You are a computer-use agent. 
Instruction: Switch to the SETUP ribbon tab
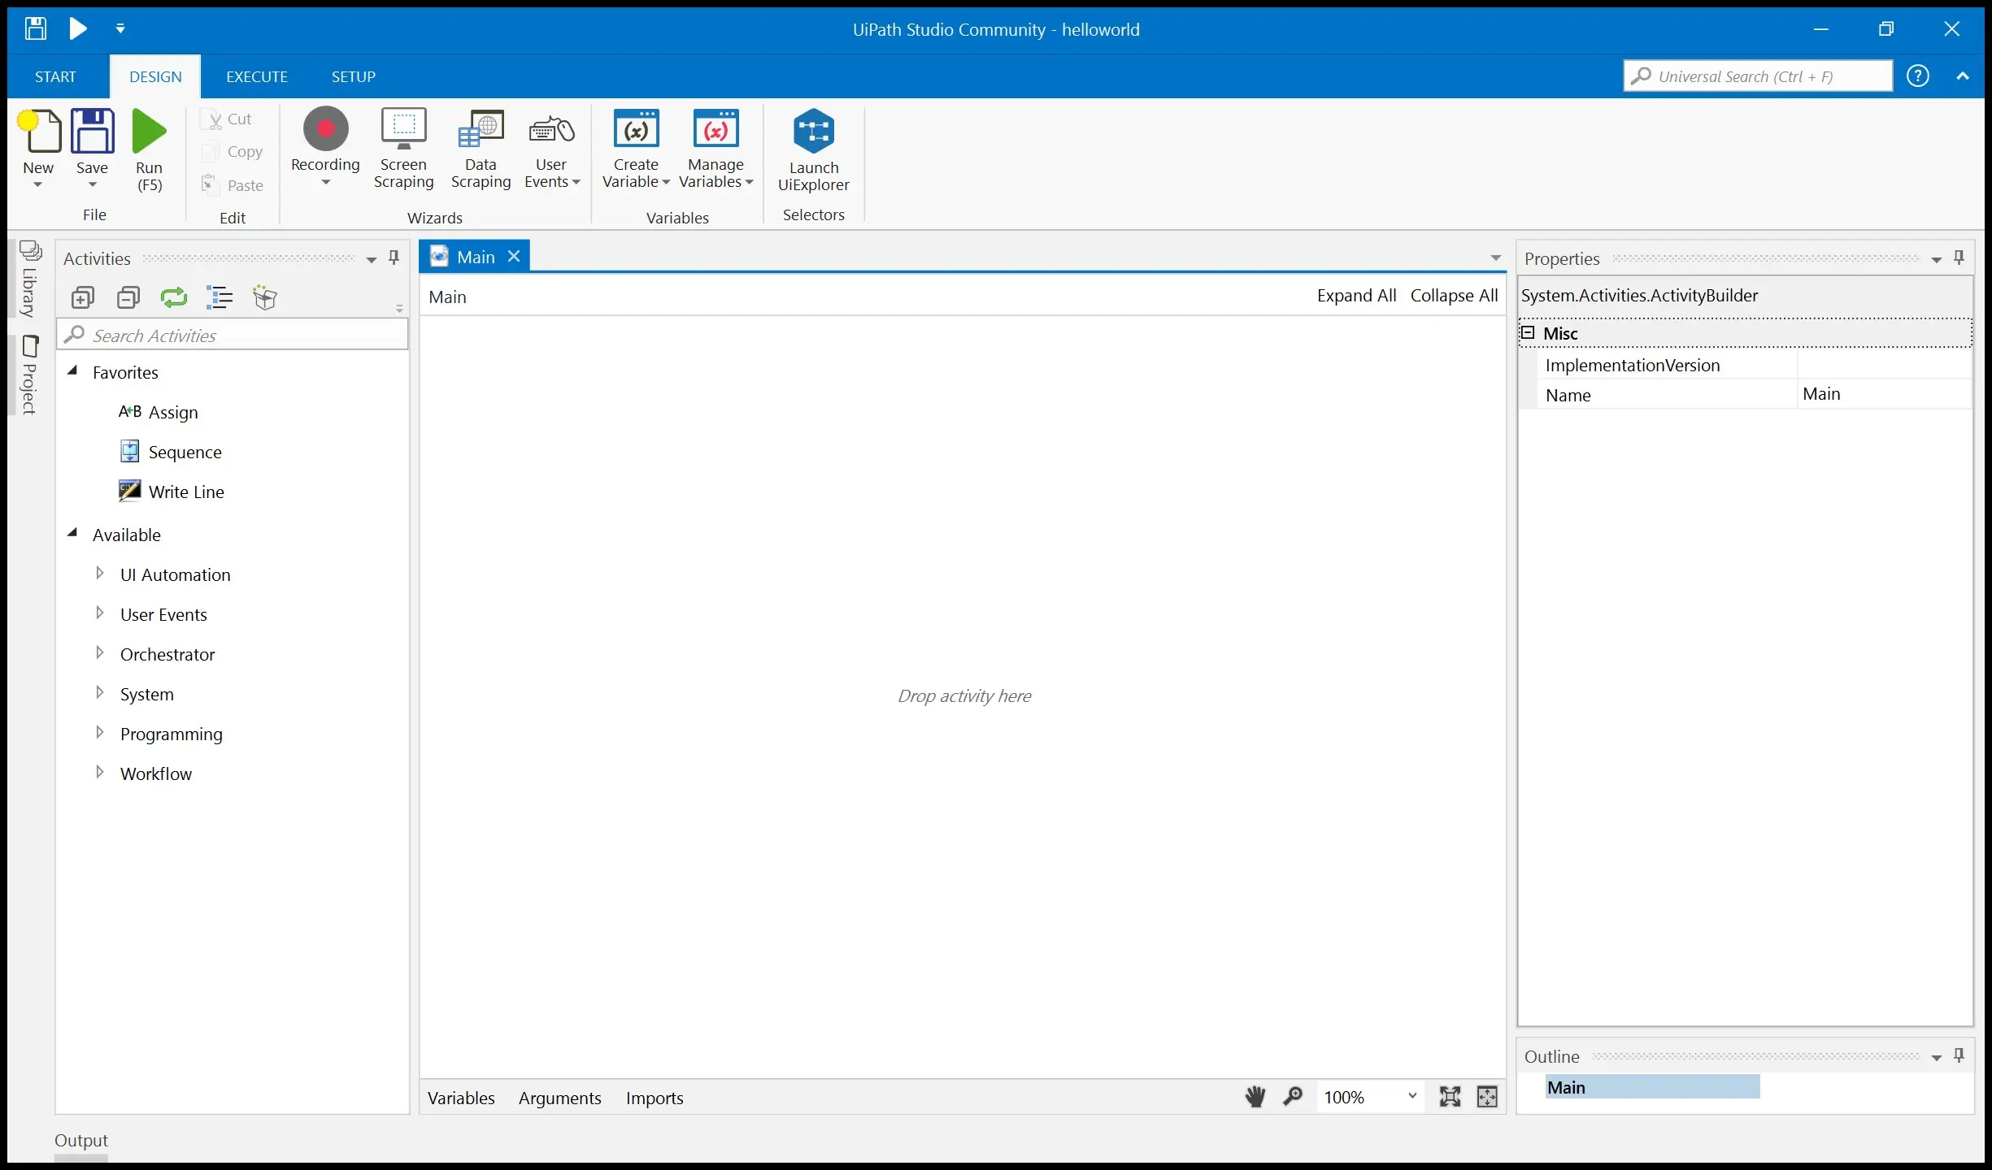coord(354,76)
